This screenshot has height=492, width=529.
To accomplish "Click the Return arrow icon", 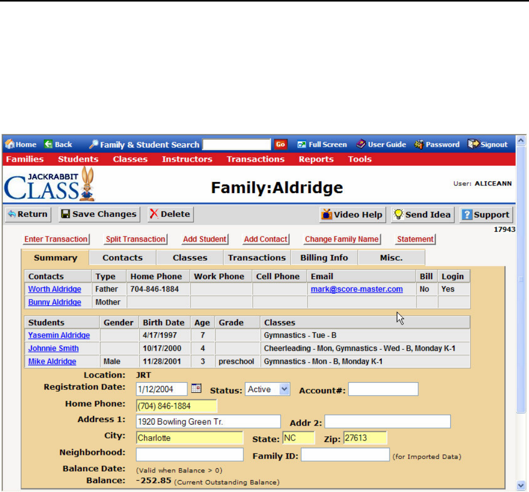I will pos(12,214).
